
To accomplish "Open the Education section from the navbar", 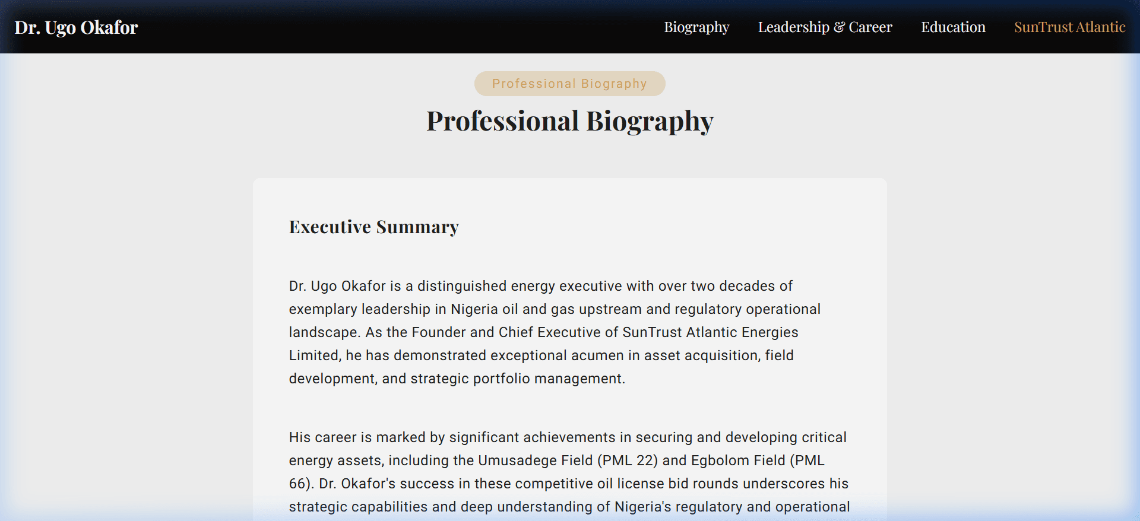I will pyautogui.click(x=952, y=27).
